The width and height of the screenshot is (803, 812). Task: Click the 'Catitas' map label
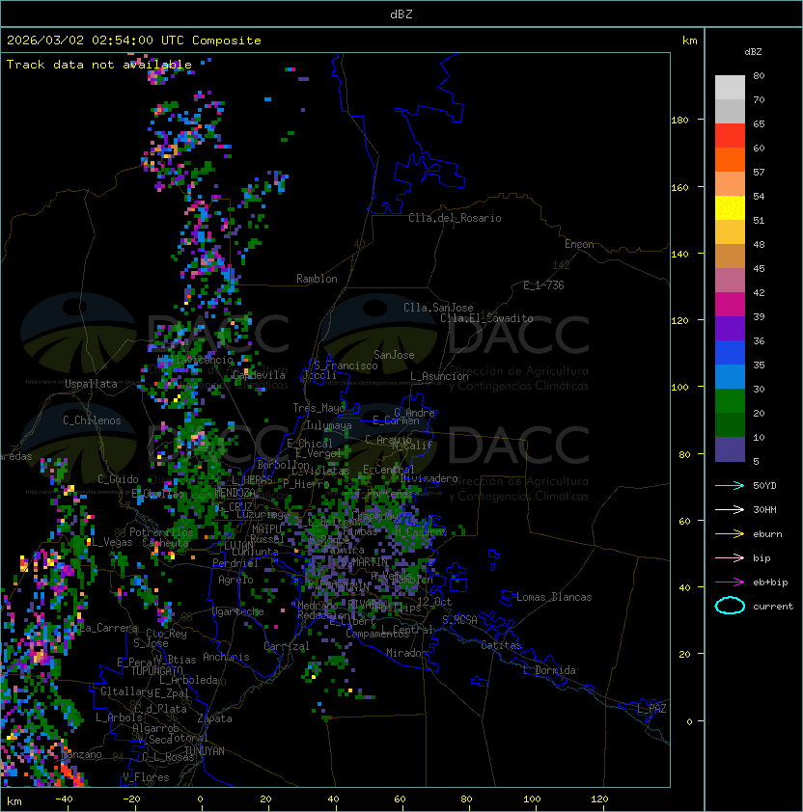click(x=501, y=645)
